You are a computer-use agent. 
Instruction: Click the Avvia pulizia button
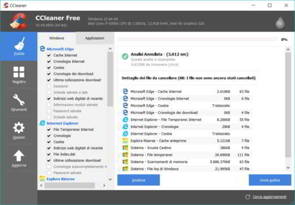pyautogui.click(x=270, y=180)
